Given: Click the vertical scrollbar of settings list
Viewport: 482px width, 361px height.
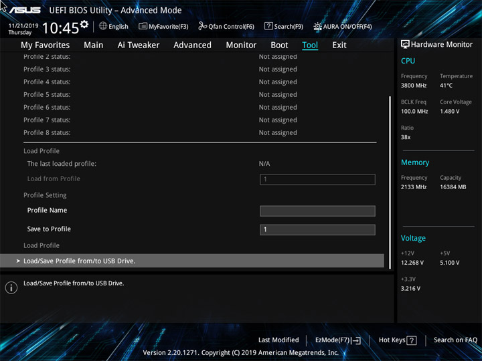Looking at the screenshot, I should coord(390,183).
